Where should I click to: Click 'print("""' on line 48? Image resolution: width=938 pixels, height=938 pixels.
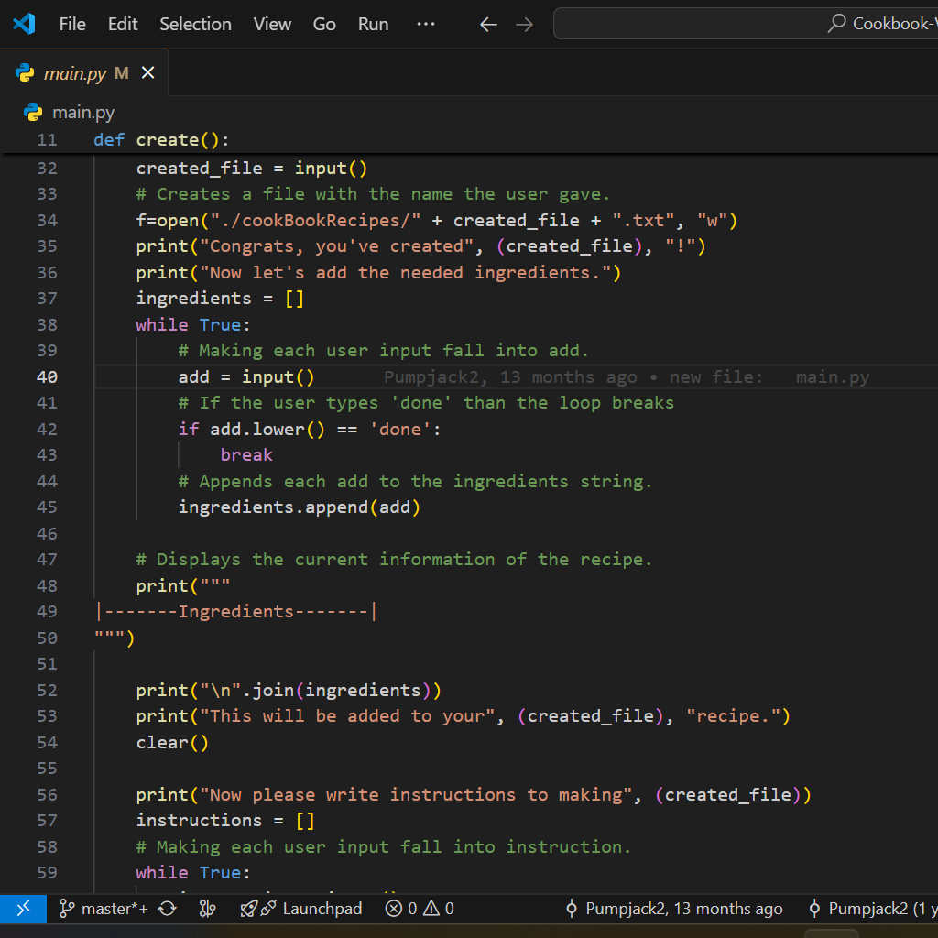coord(182,585)
